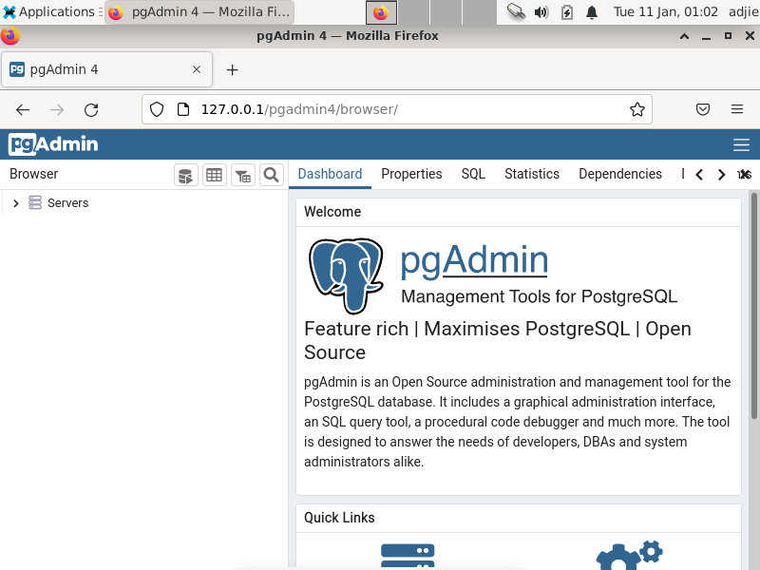Screen dimensions: 760x570
Task: Open volume control in system tray
Action: click(541, 11)
